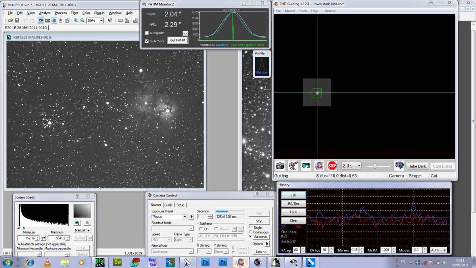Click the loop exposure arrows icon
The width and height of the screenshot is (476, 268).
point(306,166)
